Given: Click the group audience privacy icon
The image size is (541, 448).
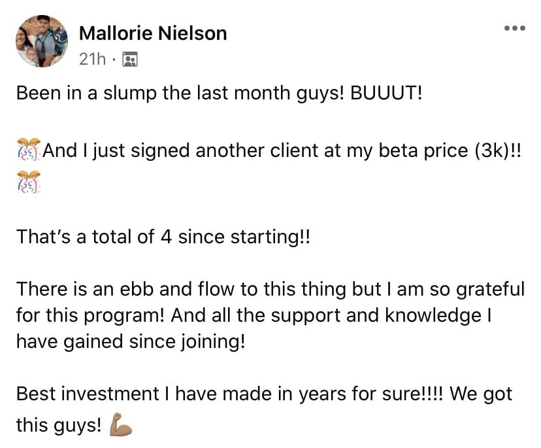Looking at the screenshot, I should [130, 59].
